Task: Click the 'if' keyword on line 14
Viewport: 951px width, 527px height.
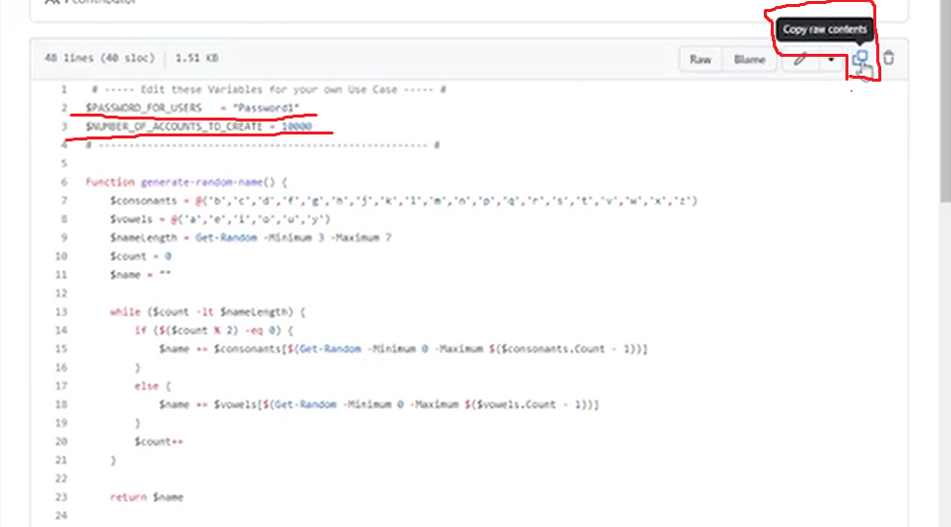Action: (x=140, y=331)
